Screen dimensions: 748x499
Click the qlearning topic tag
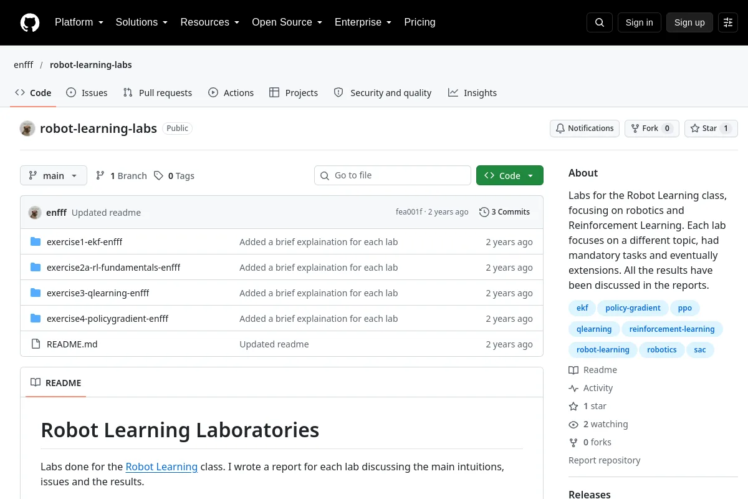tap(594, 329)
